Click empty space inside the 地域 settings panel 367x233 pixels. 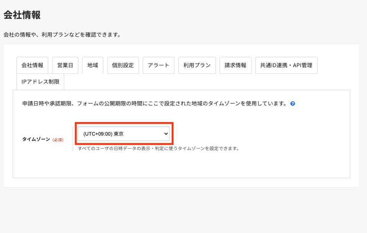[230, 164]
